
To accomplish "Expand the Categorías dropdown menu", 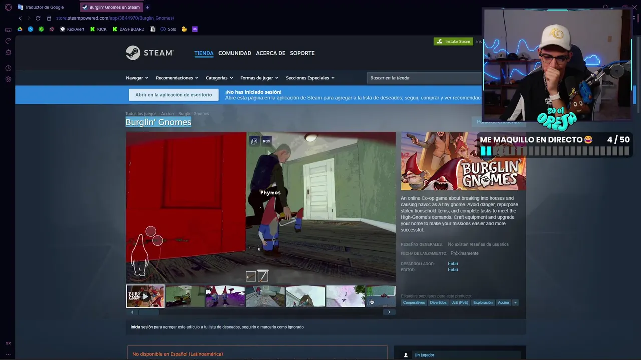I will [219, 78].
